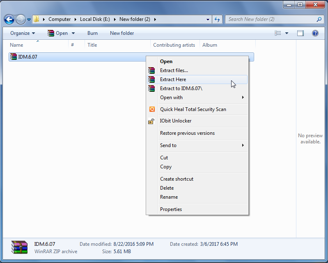Click the Quick Heal orange Q icon
This screenshot has width=328, height=263.
(152, 109)
